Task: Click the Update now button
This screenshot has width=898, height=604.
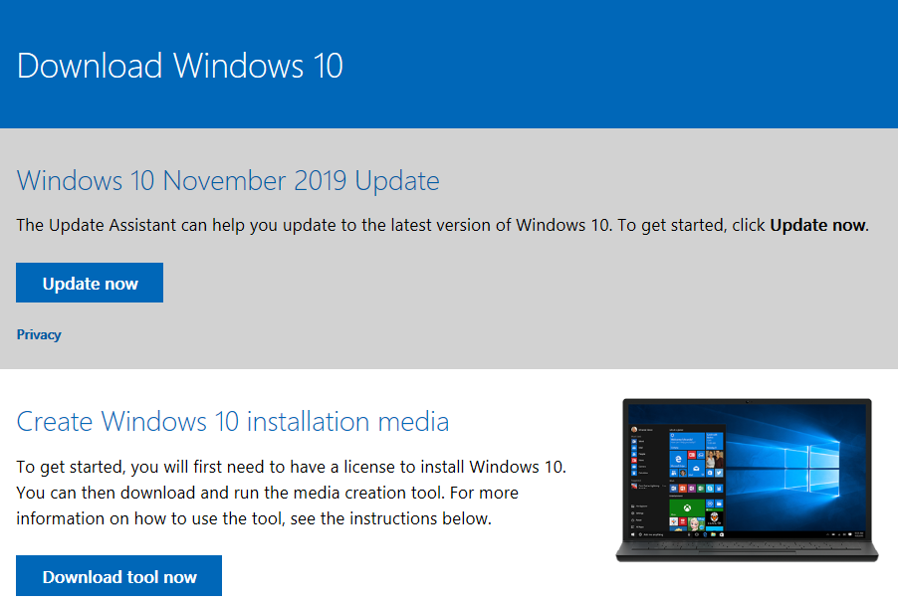Action: click(x=90, y=284)
